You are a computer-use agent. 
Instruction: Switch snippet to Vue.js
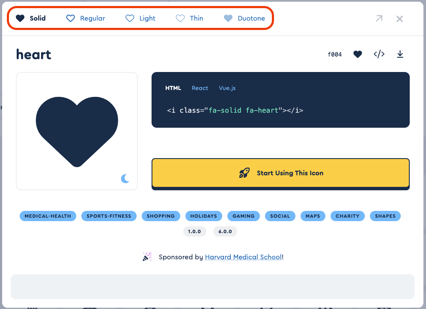[227, 88]
